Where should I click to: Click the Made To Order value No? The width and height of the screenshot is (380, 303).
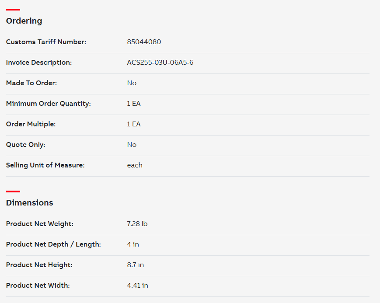point(132,83)
